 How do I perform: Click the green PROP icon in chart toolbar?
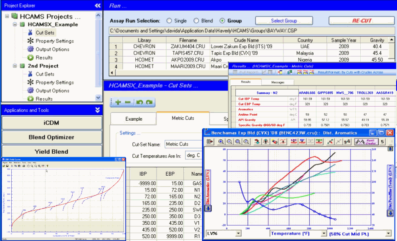click(319, 142)
